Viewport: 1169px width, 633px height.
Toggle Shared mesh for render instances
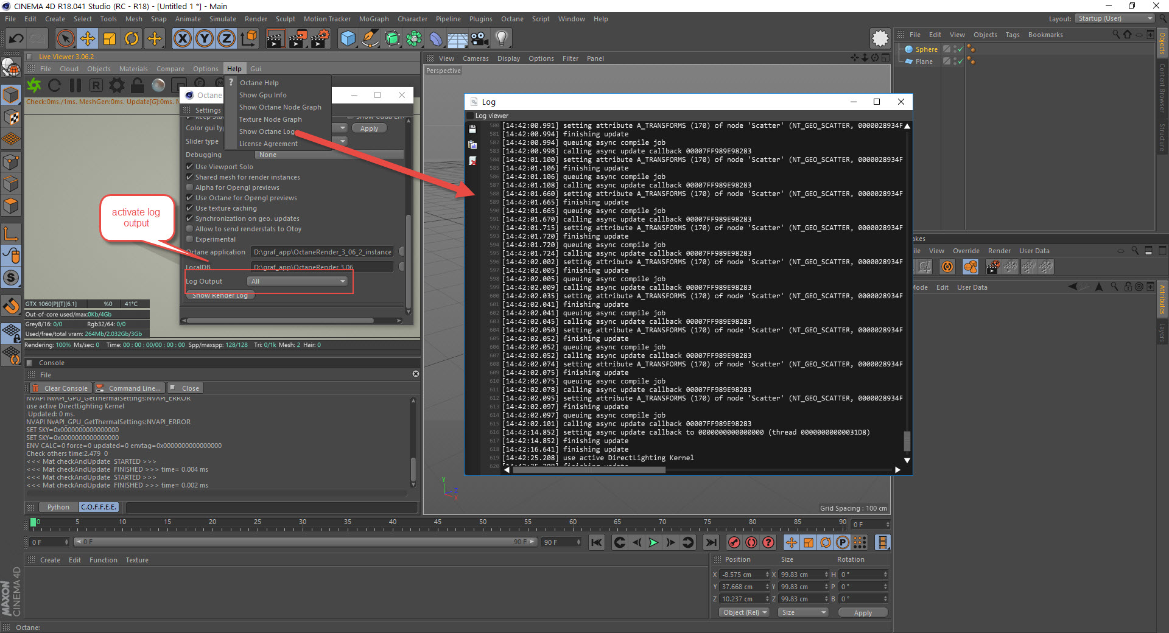189,177
